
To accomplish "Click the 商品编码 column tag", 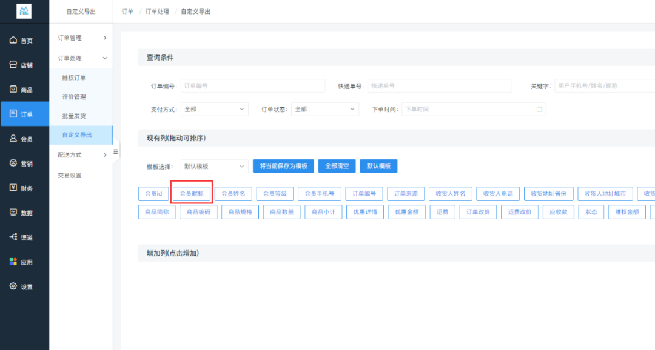I will tap(198, 212).
